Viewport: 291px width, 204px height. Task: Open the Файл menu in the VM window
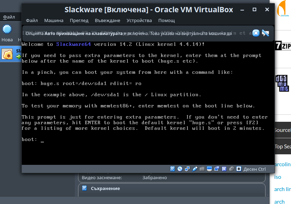click(32, 20)
